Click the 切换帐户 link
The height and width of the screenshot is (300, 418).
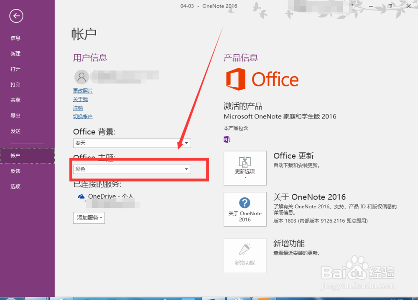[x=83, y=116]
